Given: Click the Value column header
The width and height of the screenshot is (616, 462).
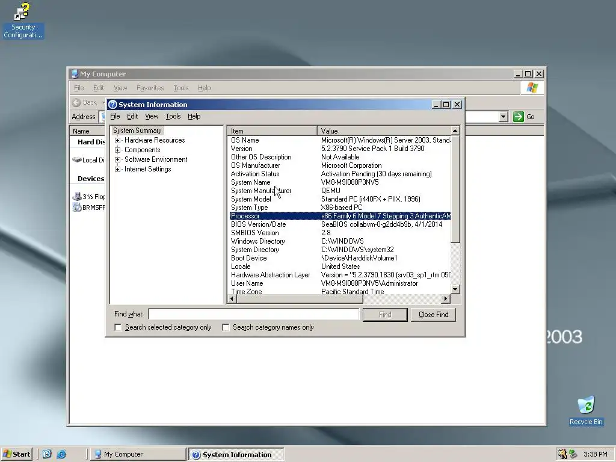Looking at the screenshot, I should click(384, 131).
